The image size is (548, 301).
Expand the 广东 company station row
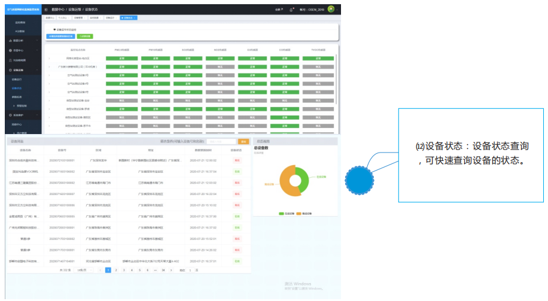pos(50,67)
